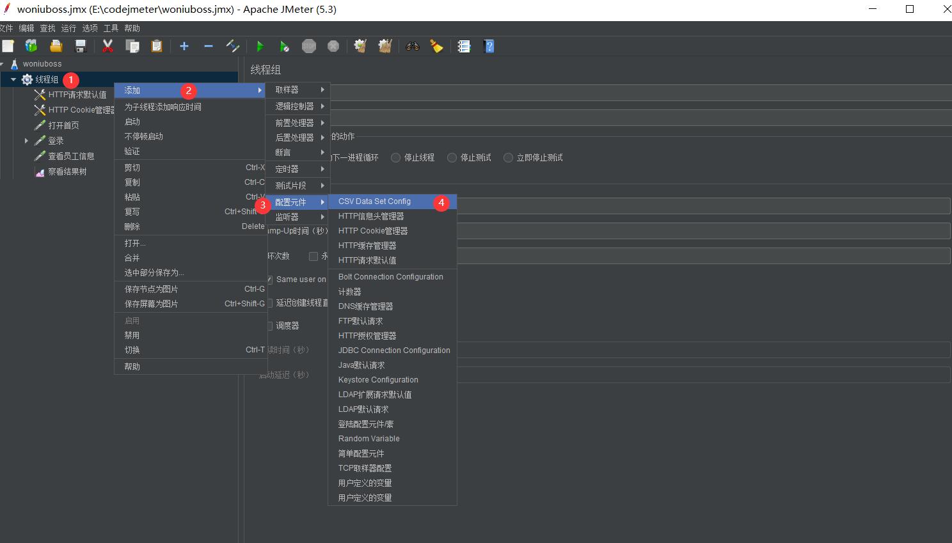Click the Open file folder icon
Screen dimensions: 952x543
click(56, 46)
